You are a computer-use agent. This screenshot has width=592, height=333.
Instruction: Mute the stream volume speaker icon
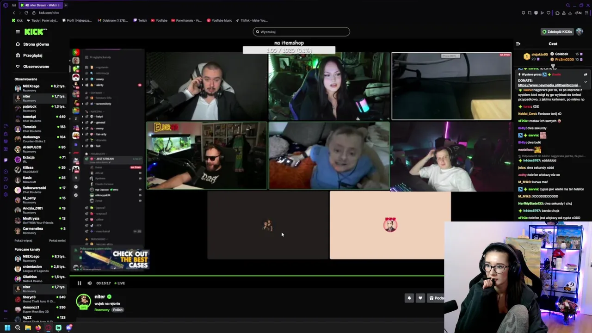pos(90,283)
